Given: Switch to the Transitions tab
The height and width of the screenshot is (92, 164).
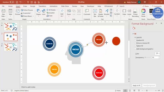Looking at the screenshot, I should coord(42,6).
